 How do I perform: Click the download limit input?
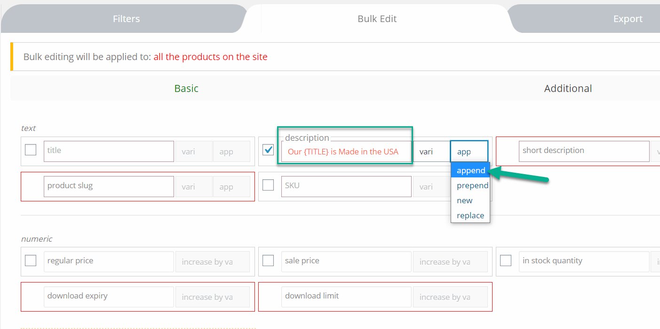pos(346,297)
